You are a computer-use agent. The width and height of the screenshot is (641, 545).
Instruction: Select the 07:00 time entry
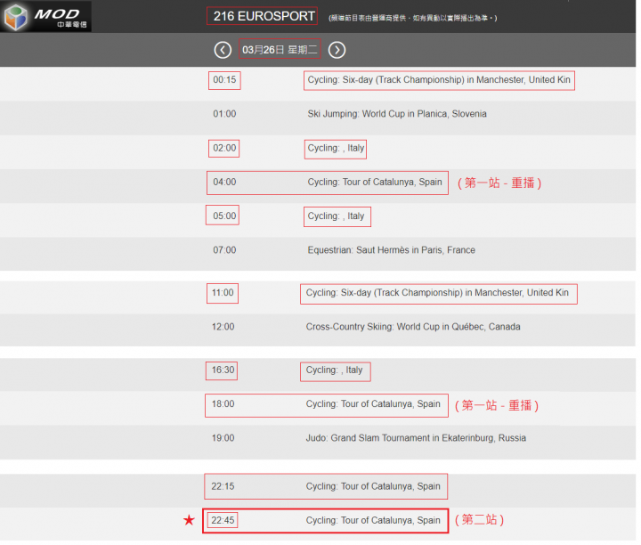(x=224, y=250)
